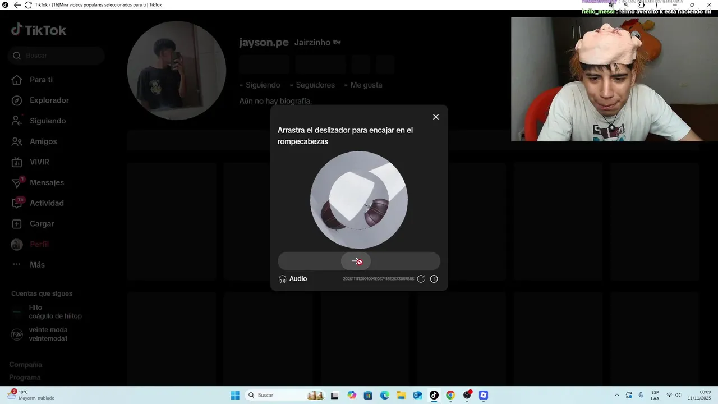Viewport: 718px width, 404px height.
Task: Go to Perfil page
Action: 30,244
